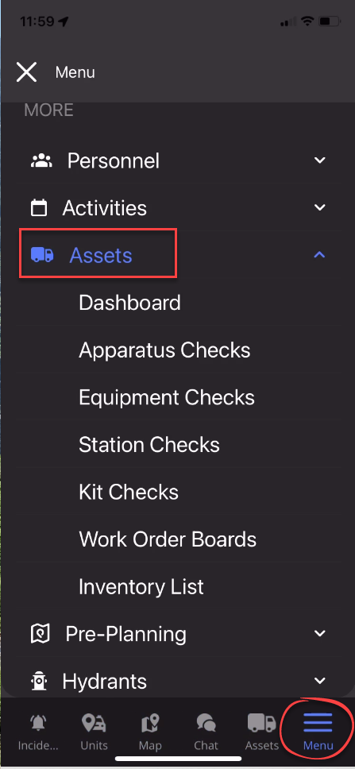Tap the Hydrants fire hydrant icon

point(39,681)
